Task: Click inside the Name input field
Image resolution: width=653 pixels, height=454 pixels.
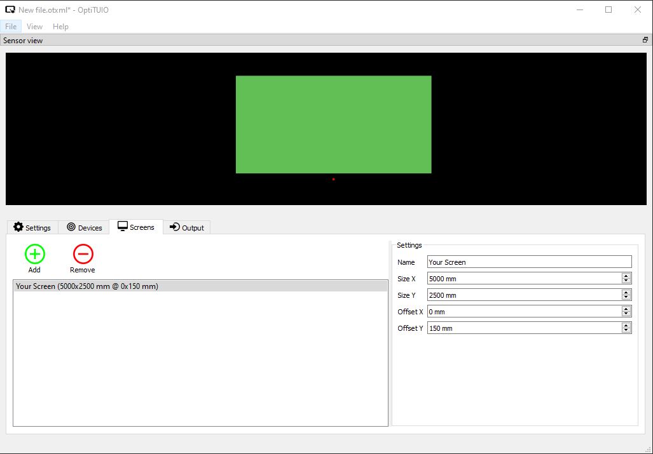Action: click(x=528, y=262)
